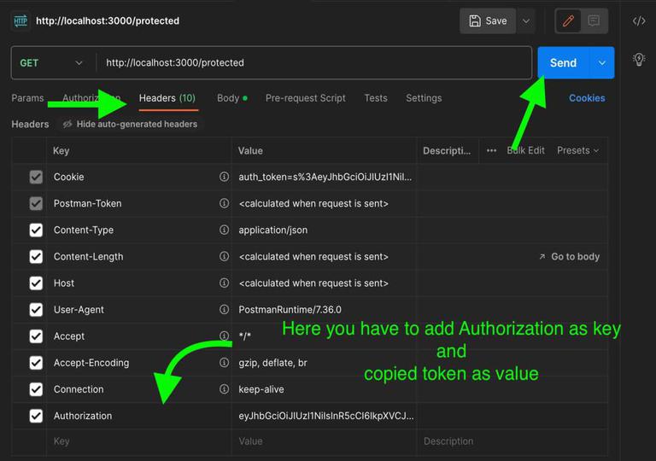Show info for Host header

225,283
